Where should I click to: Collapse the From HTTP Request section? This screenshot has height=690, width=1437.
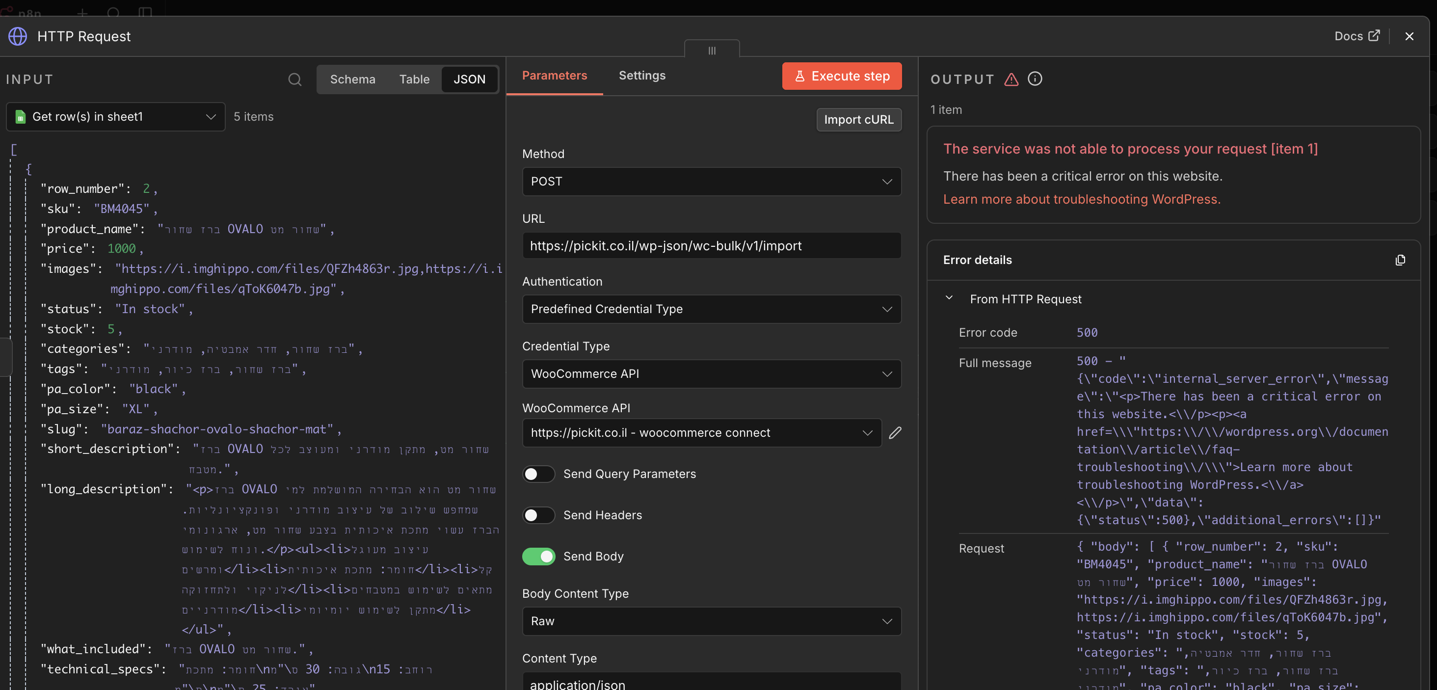click(949, 298)
